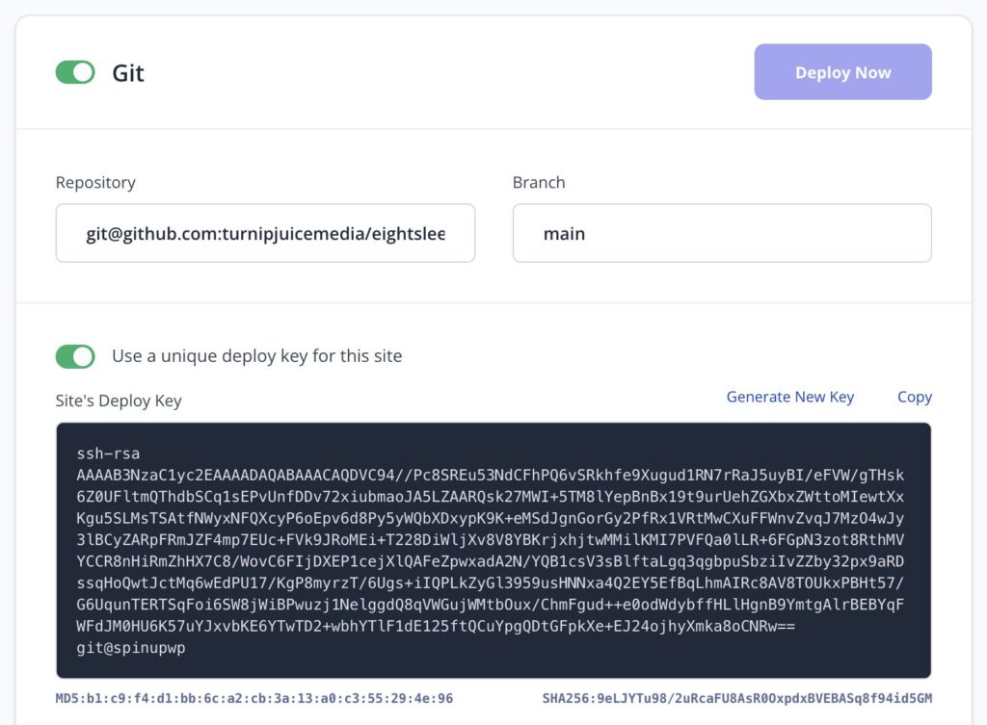This screenshot has height=725, width=987.
Task: Click inside the Repository input field
Action: (x=265, y=233)
